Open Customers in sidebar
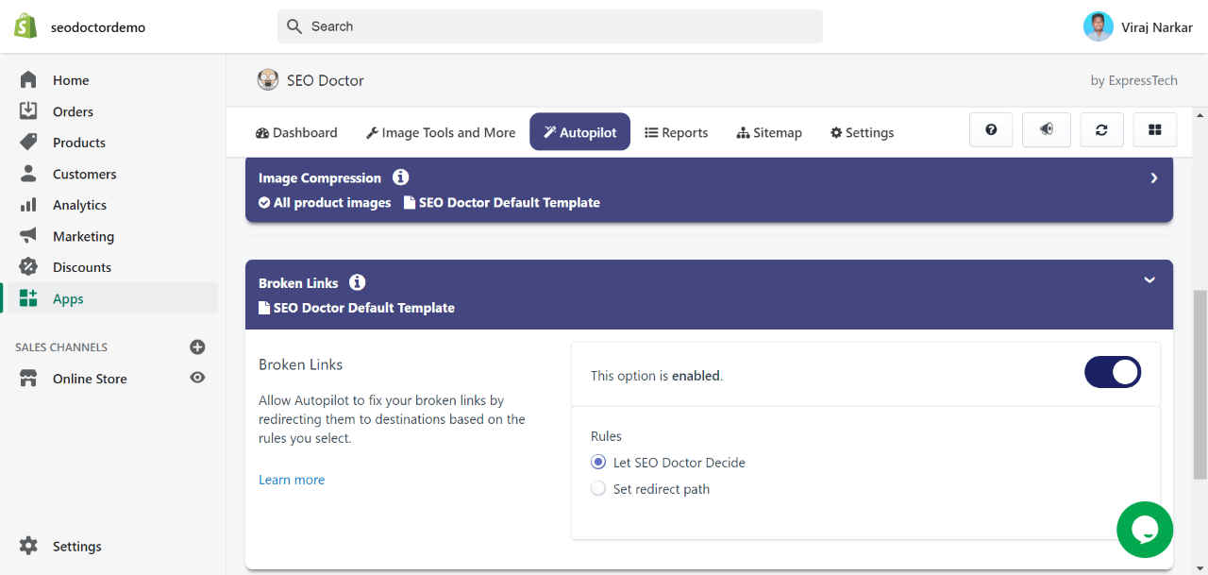This screenshot has height=575, width=1208. tap(85, 174)
